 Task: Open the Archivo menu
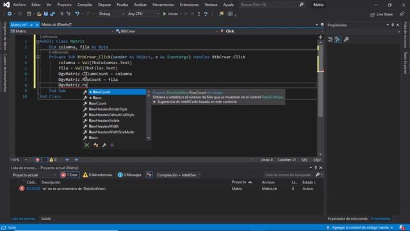tap(19, 4)
